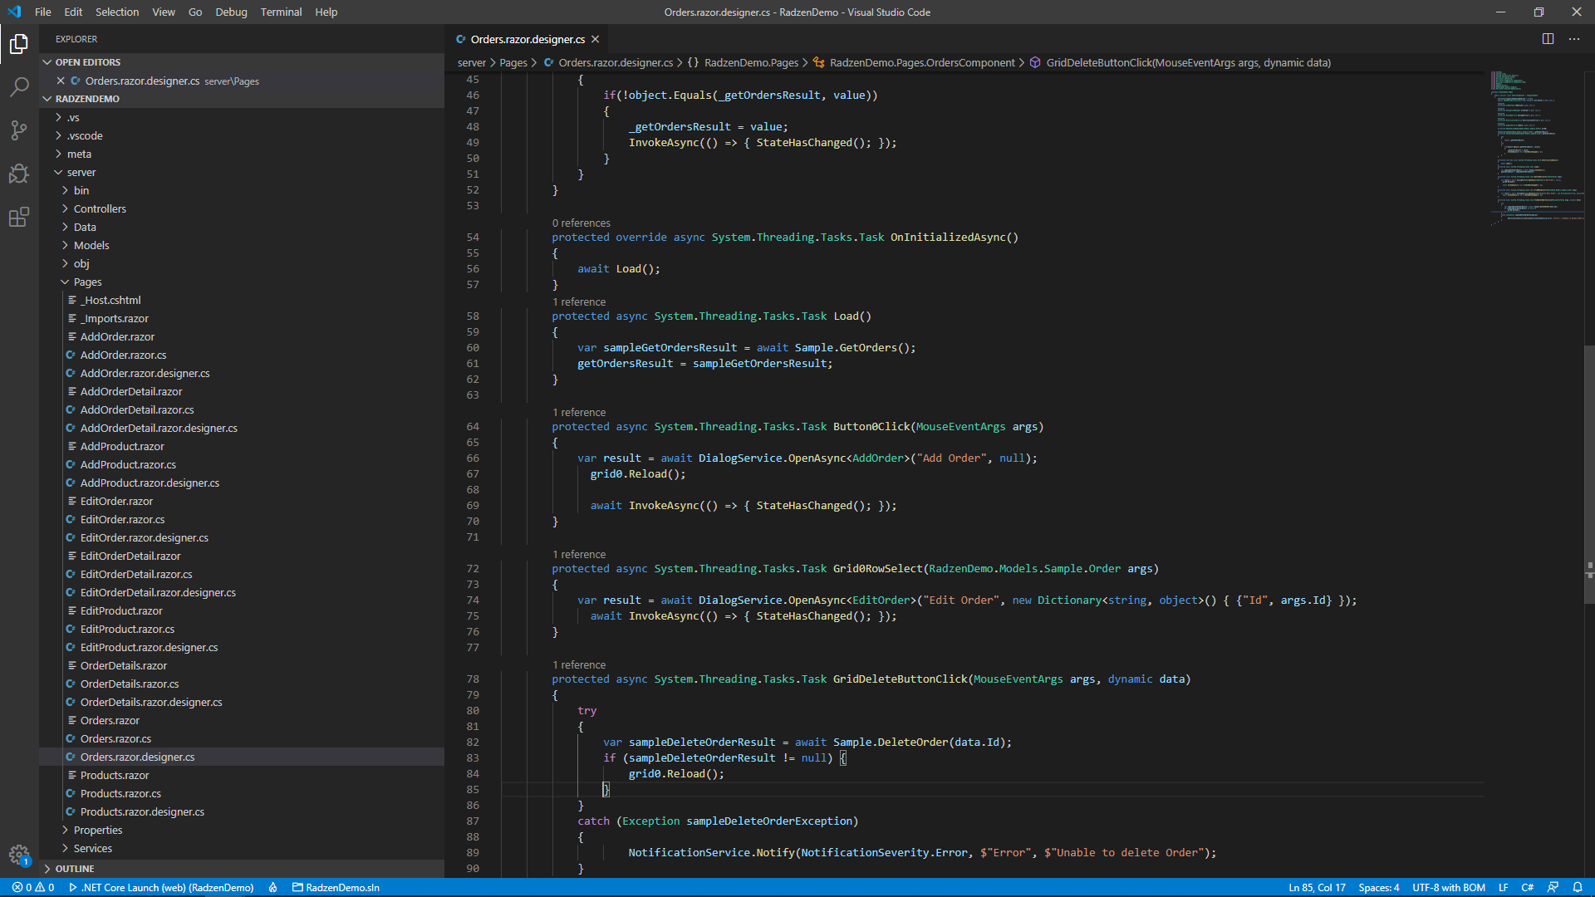Image resolution: width=1595 pixels, height=897 pixels.
Task: Open the File menu
Action: click(43, 12)
